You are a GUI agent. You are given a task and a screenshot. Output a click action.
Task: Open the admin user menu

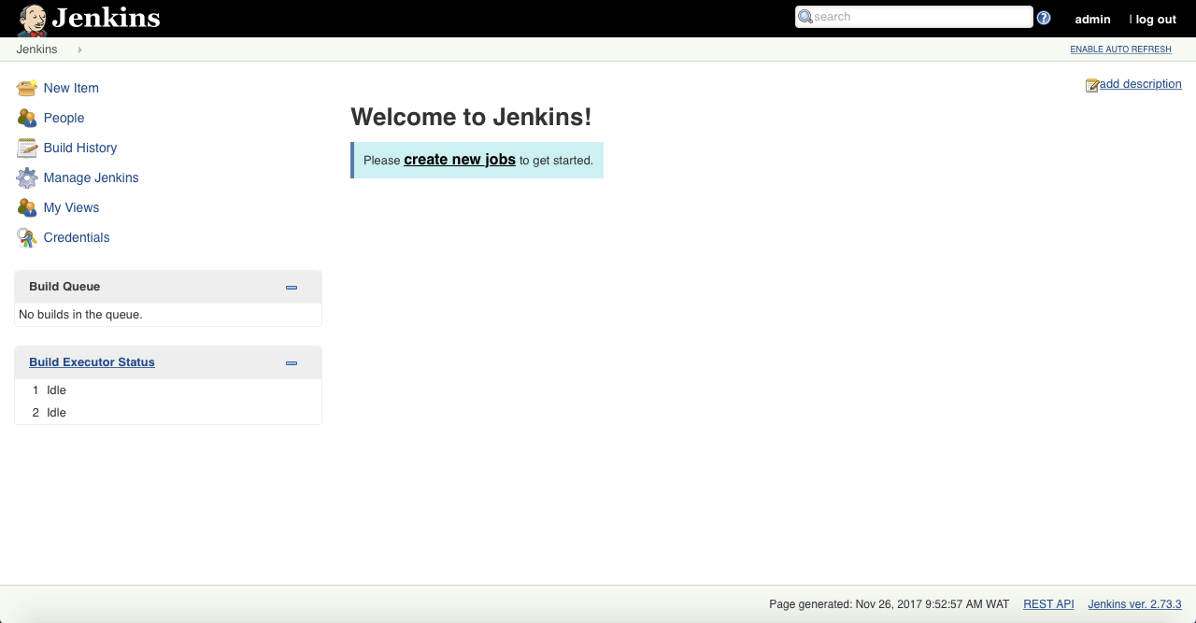click(1092, 19)
